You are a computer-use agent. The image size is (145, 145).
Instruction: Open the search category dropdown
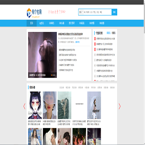81,12
